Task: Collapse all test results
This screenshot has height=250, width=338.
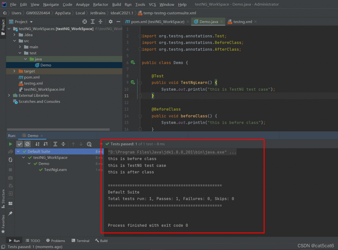Action: tap(63, 144)
